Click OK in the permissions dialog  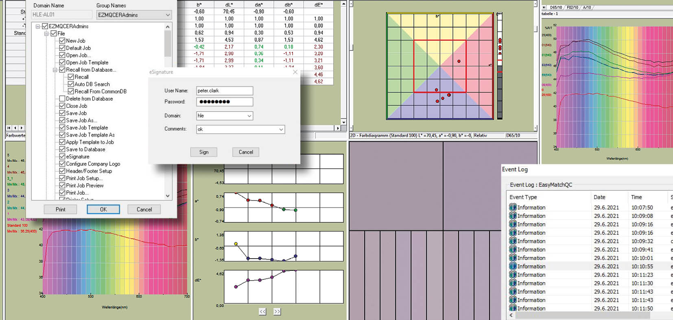(x=103, y=209)
